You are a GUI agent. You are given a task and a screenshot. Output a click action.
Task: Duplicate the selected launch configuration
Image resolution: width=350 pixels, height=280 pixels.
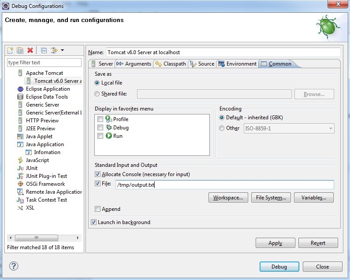[20, 50]
